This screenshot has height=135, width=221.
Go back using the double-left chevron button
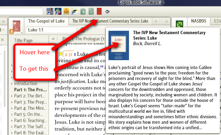click(x=53, y=39)
